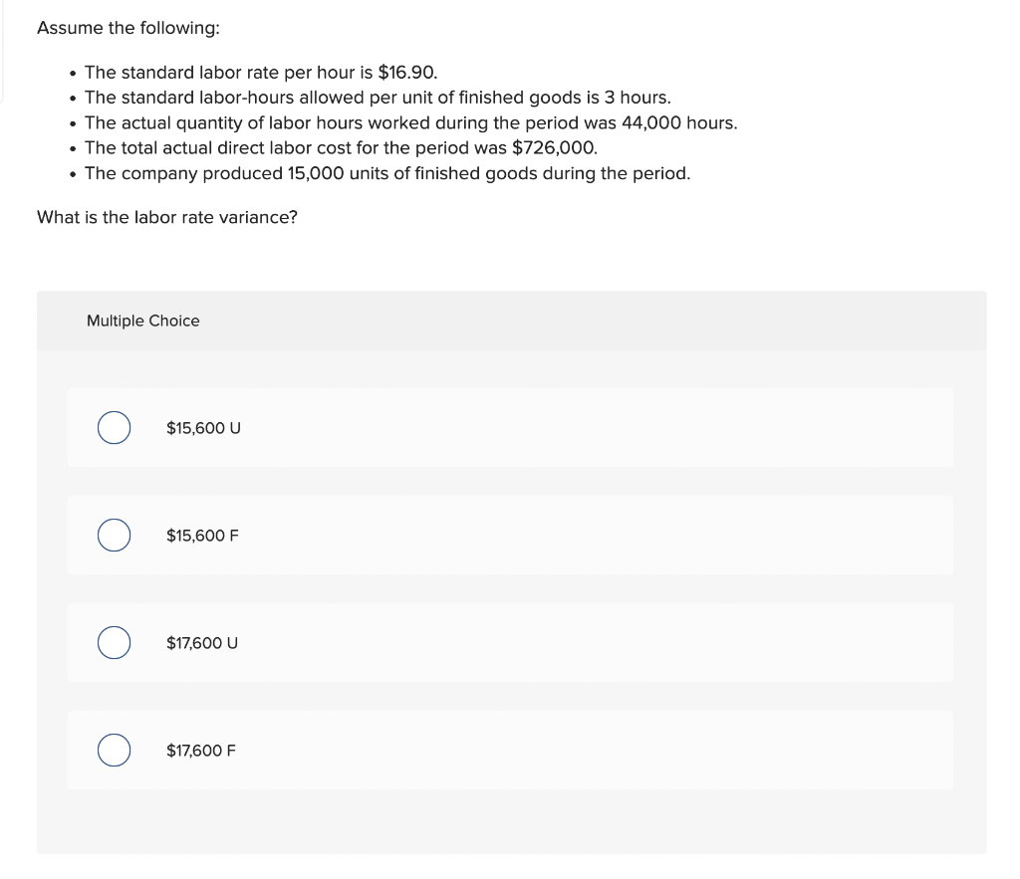Click the question text about labor rate variance
This screenshot has width=1020, height=879.
(165, 217)
